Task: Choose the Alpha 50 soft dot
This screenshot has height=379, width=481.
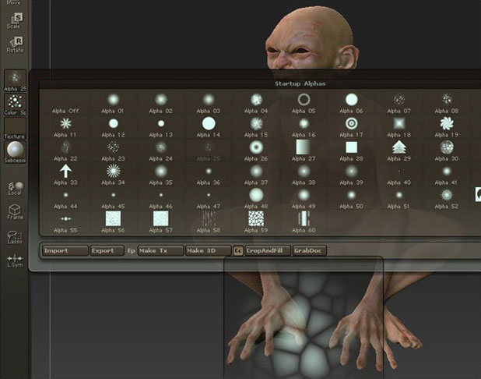Action: (351, 199)
